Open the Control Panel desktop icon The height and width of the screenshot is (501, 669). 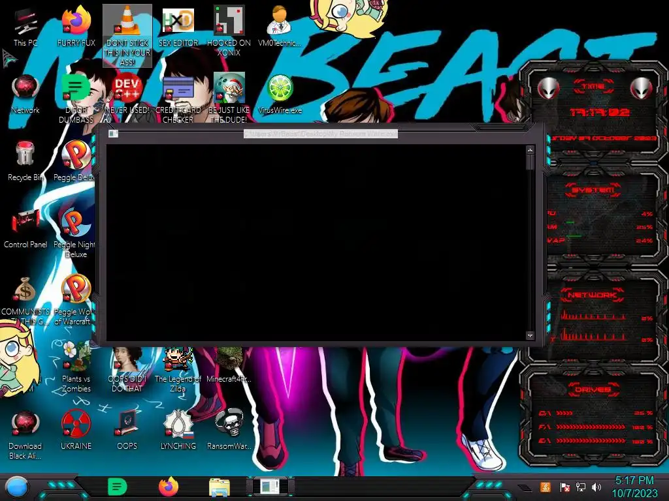coord(25,228)
